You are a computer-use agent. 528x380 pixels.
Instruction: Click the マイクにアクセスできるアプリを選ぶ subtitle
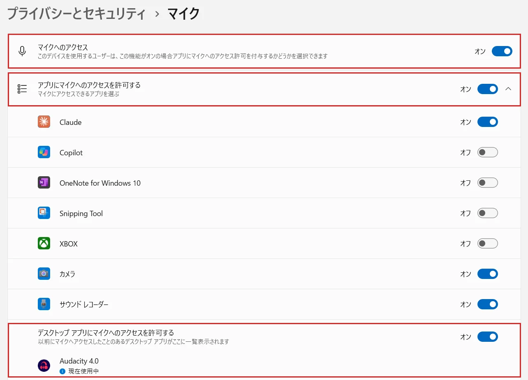78,94
